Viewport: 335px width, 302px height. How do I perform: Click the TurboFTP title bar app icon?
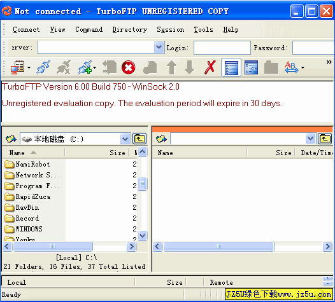[7, 11]
